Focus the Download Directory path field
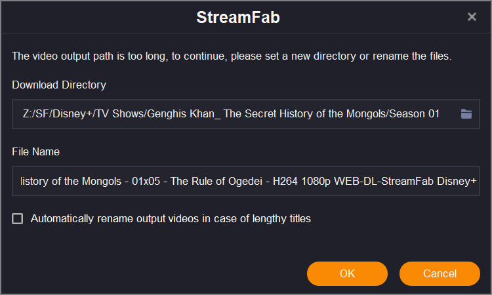This screenshot has height=295, width=492. 230,114
